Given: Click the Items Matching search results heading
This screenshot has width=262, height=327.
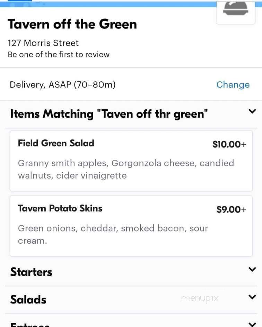Looking at the screenshot, I should click(109, 114).
